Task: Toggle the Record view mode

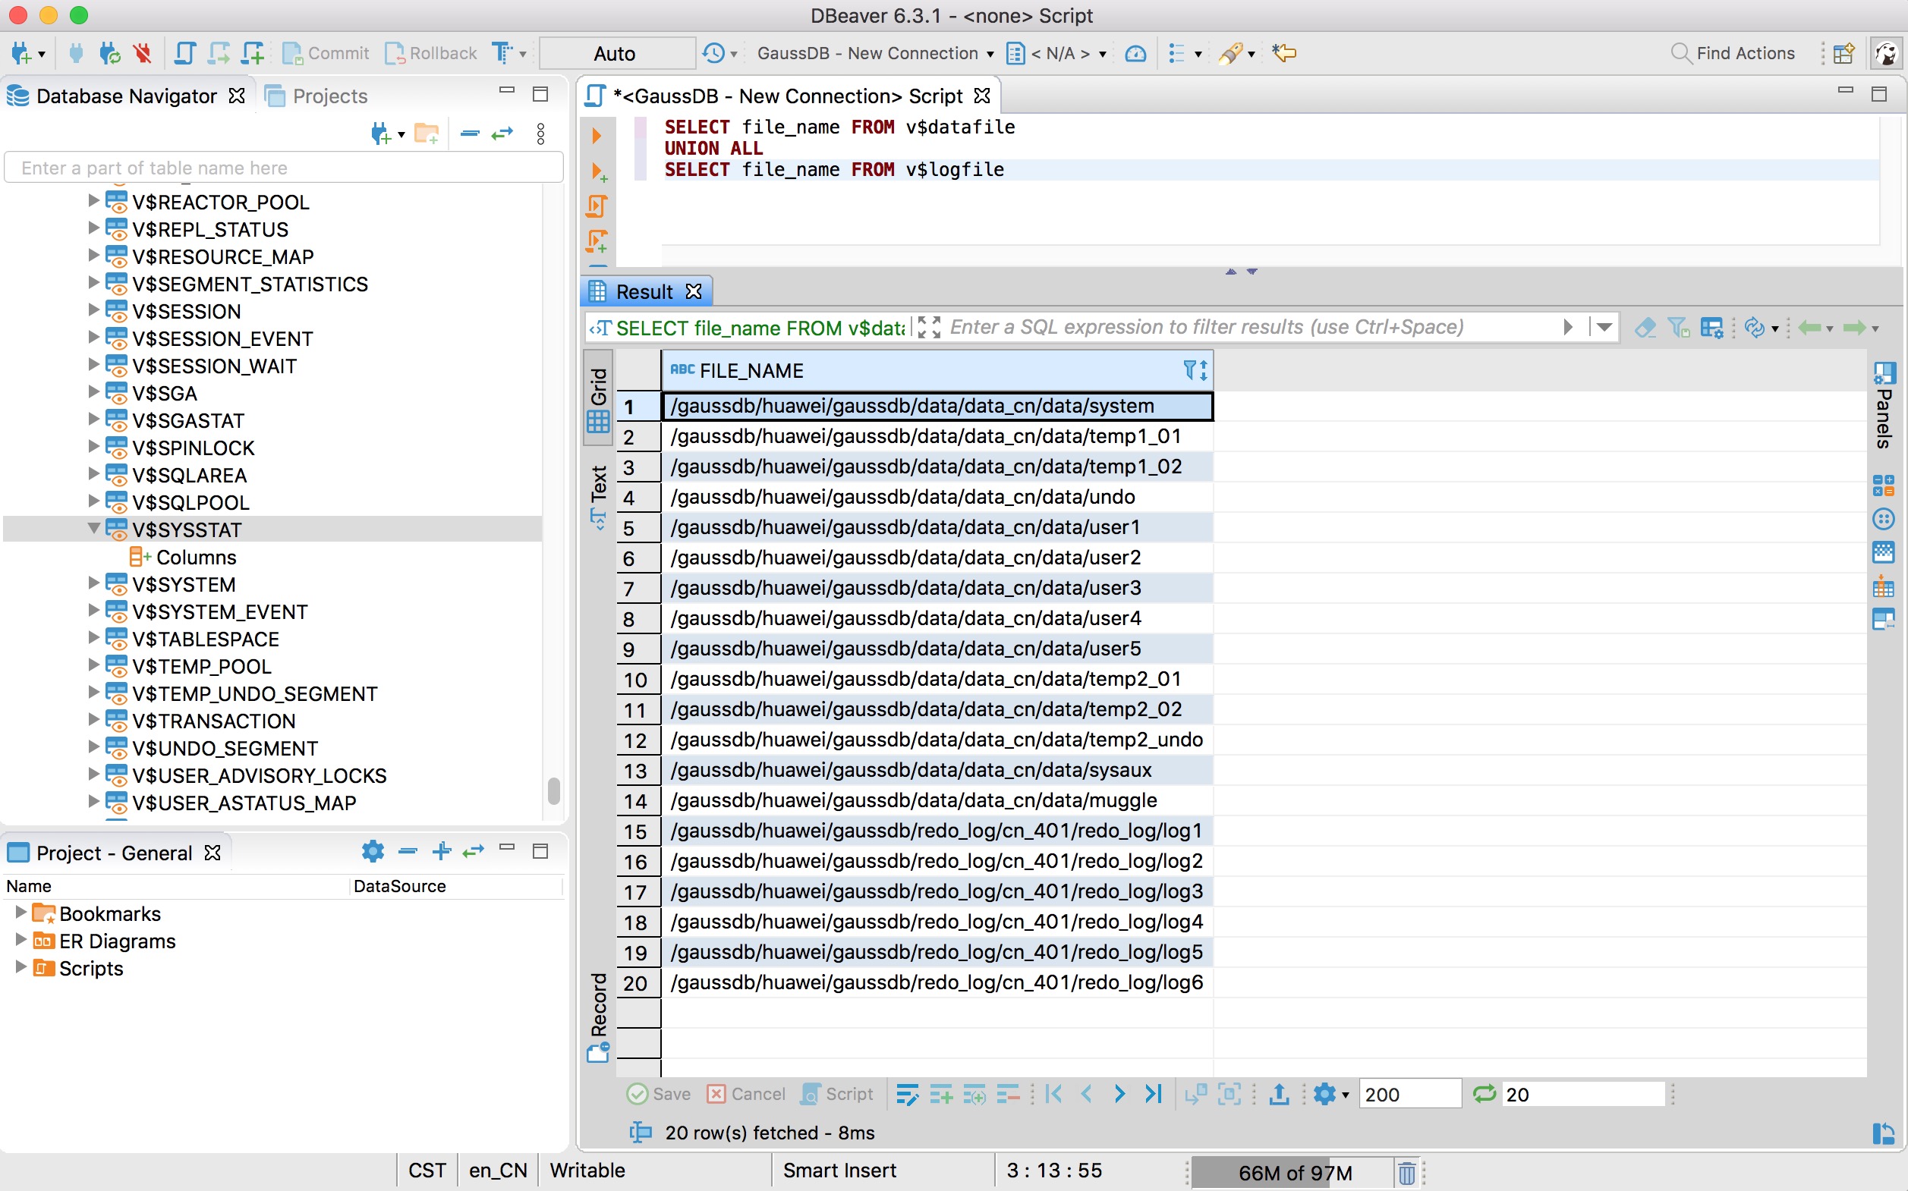Action: pos(598,1016)
